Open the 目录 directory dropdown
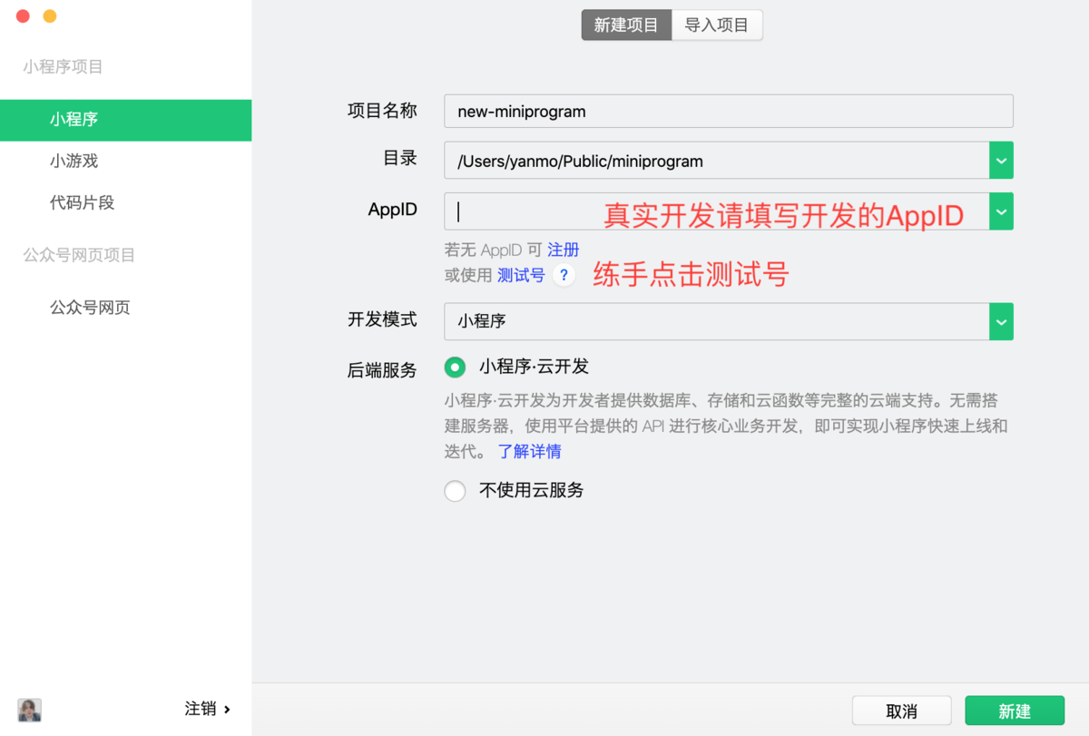This screenshot has height=736, width=1089. (1001, 160)
